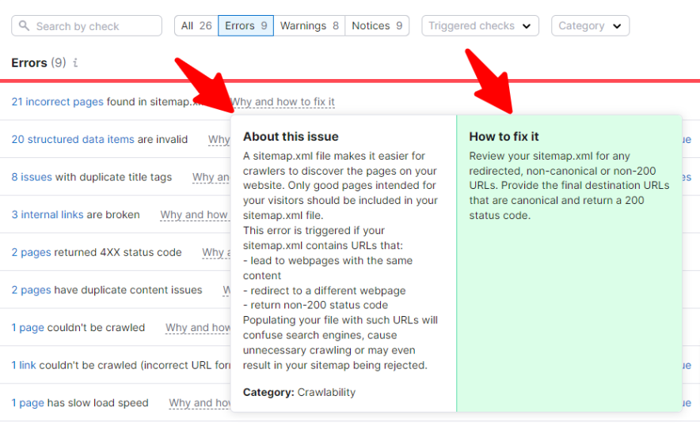Switch to the All 26 tab

click(196, 26)
